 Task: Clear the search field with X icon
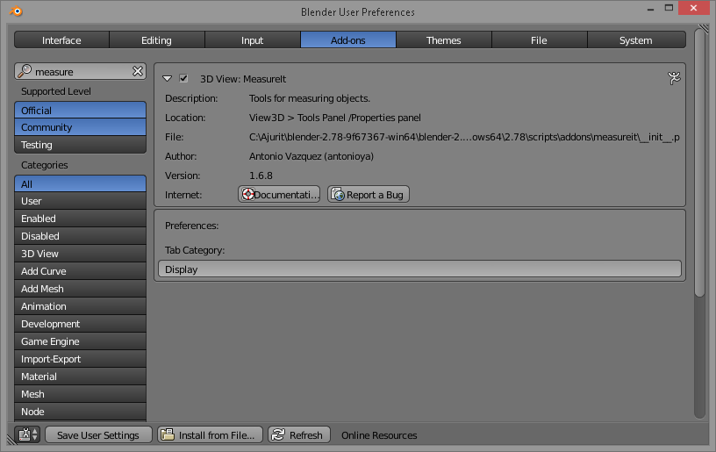tap(138, 71)
